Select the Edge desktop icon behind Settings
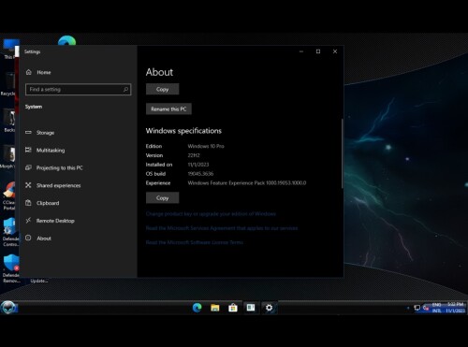The image size is (468, 347). [66, 40]
